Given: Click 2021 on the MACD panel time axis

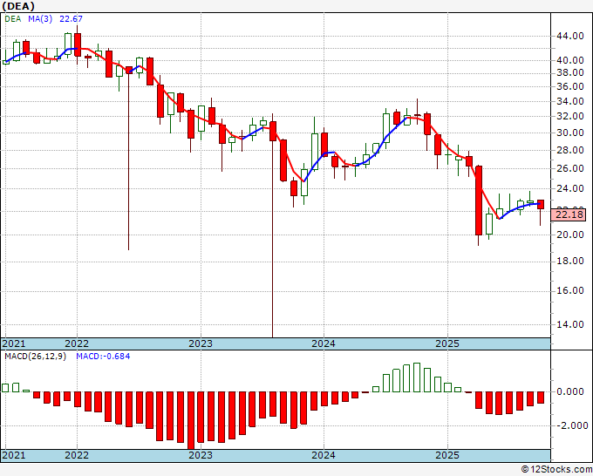Looking at the screenshot, I should (x=14, y=455).
